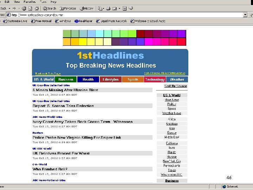The height and width of the screenshot is (190, 253).
Task: Click the Reuters source label
Action: click(x=38, y=133)
